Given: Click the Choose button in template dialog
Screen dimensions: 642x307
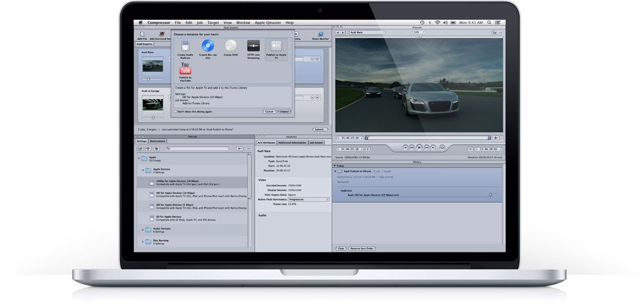Looking at the screenshot, I should (x=284, y=112).
